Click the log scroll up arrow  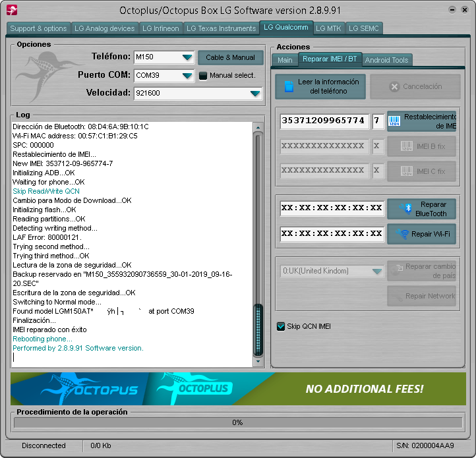point(258,127)
